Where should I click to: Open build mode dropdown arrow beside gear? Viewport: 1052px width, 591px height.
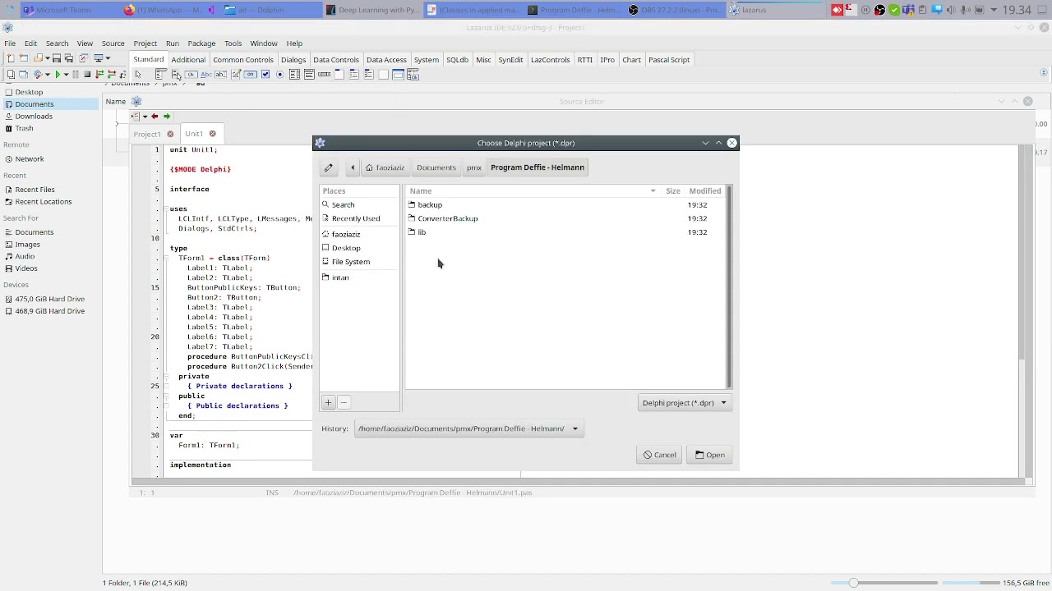48,74
